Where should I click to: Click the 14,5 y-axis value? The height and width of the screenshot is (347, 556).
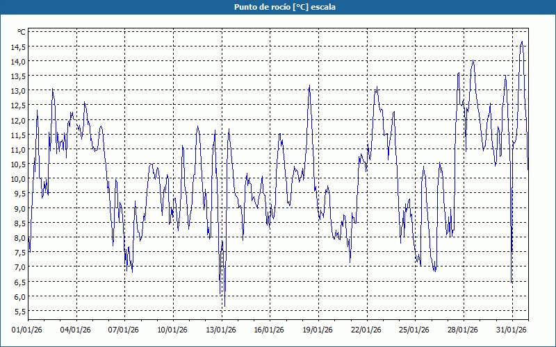[x=18, y=46]
